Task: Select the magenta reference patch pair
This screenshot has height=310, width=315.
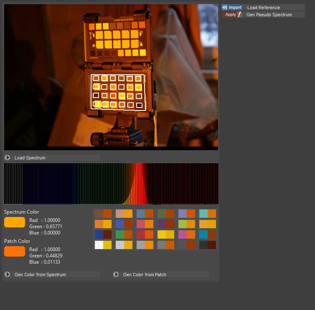Action: [x=187, y=234]
